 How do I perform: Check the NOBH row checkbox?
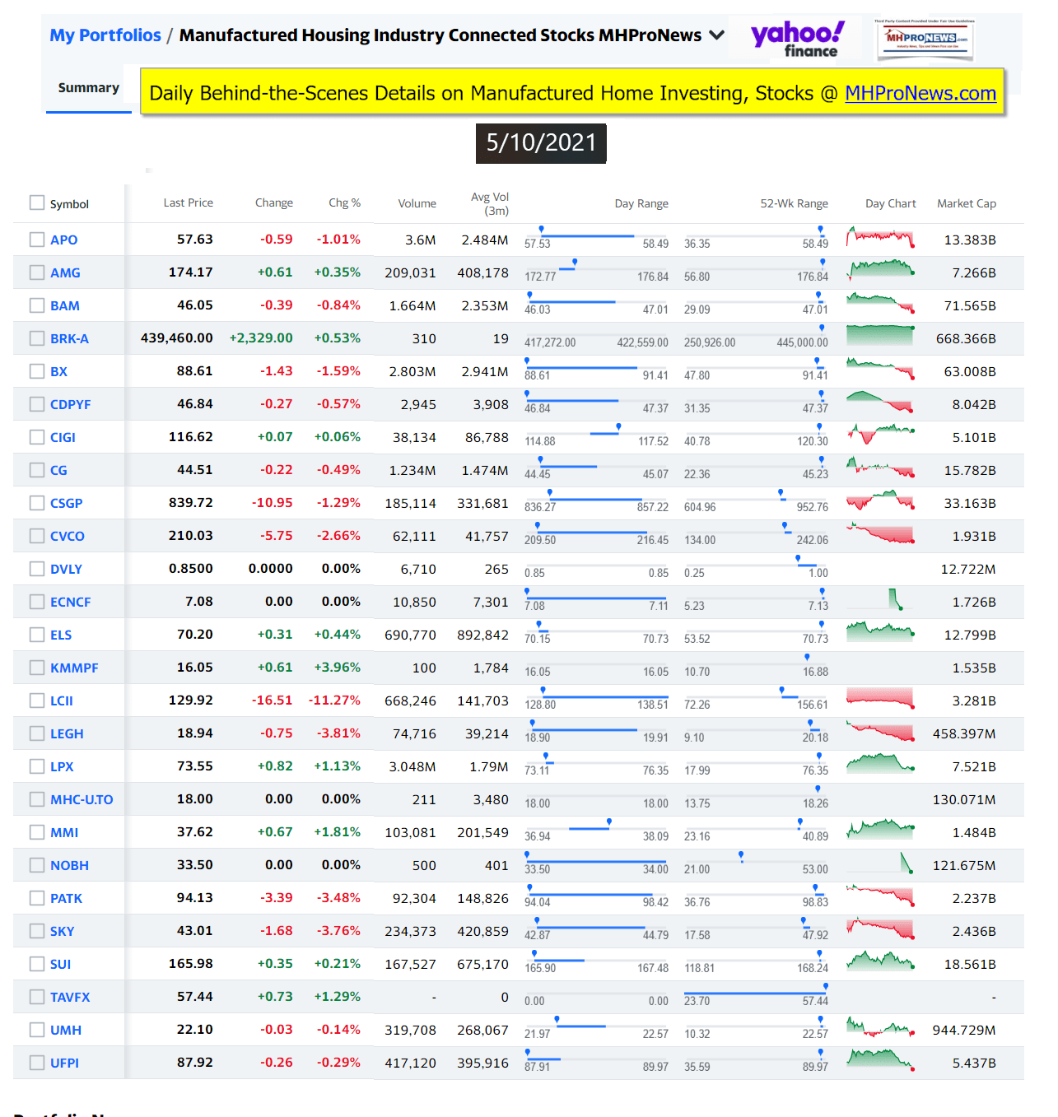[x=36, y=865]
